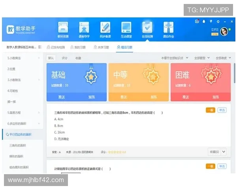The width and height of the screenshot is (237, 190).
Task: Click the 一般 tag on the second question
Action: pyautogui.click(x=211, y=166)
